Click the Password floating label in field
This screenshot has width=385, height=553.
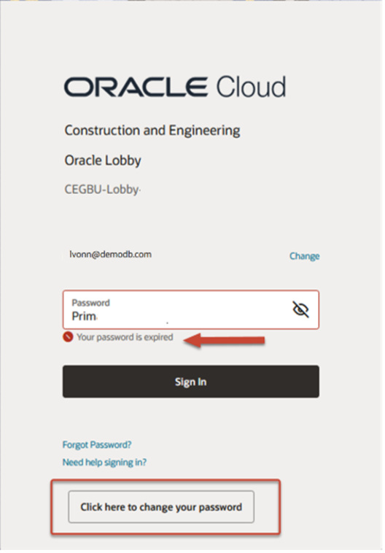(90, 303)
